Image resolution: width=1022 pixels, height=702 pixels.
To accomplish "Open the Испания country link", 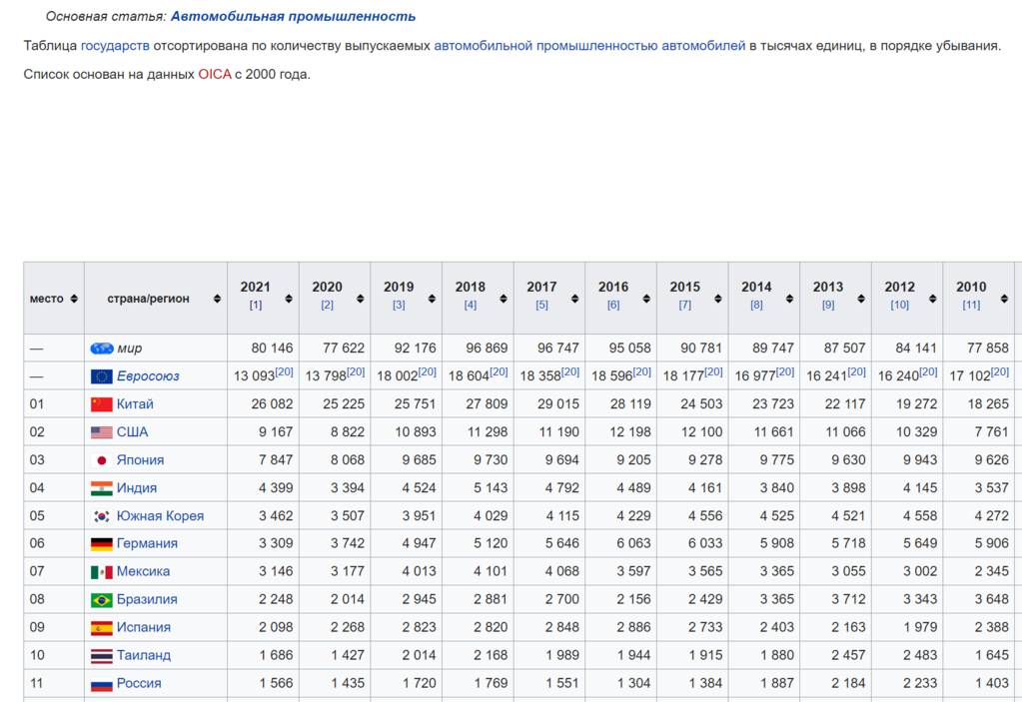I will [144, 628].
